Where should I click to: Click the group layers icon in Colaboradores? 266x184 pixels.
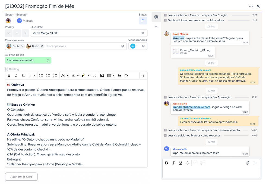123,46
